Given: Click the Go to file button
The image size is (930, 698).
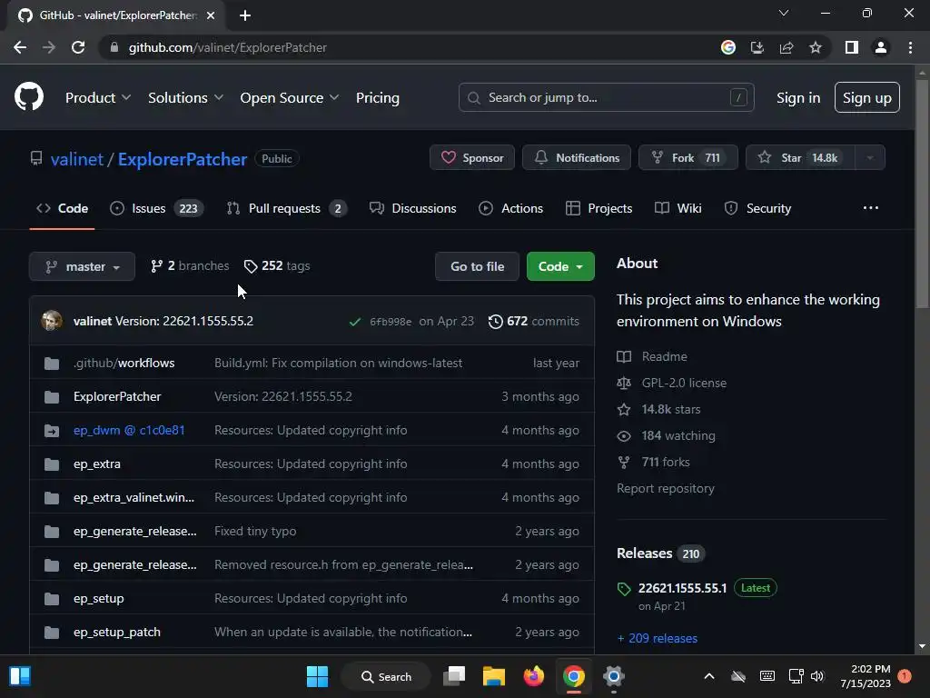Looking at the screenshot, I should click(x=477, y=266).
